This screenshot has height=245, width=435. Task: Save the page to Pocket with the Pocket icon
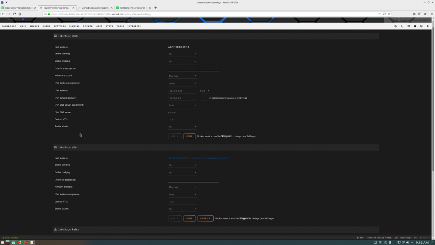pos(384,14)
